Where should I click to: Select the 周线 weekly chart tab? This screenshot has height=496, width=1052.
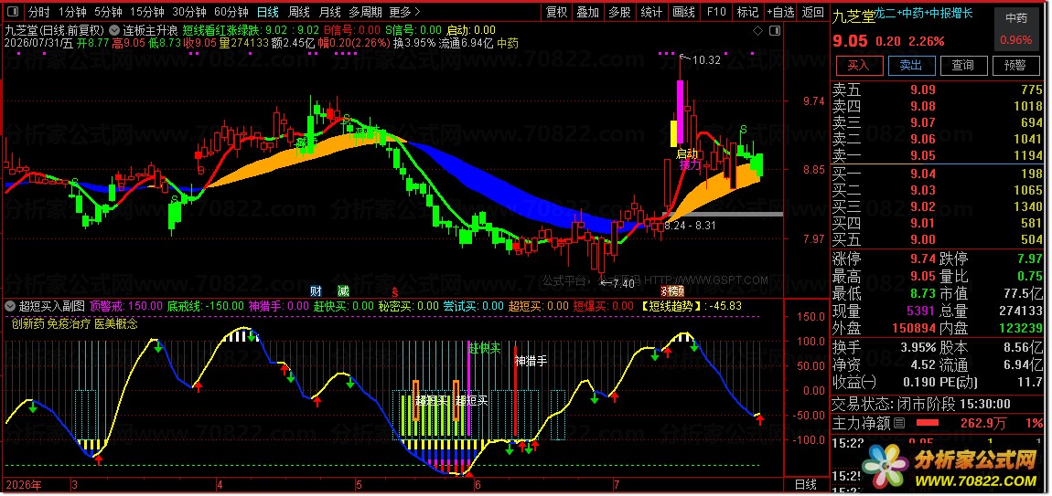click(x=298, y=11)
